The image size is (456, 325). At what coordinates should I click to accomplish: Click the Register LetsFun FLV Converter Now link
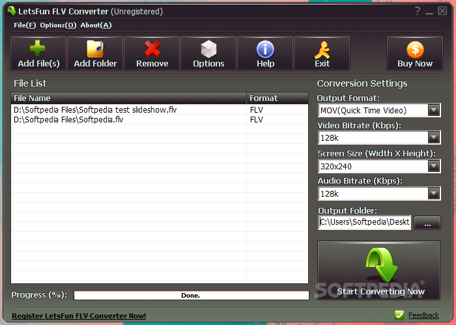click(x=79, y=316)
